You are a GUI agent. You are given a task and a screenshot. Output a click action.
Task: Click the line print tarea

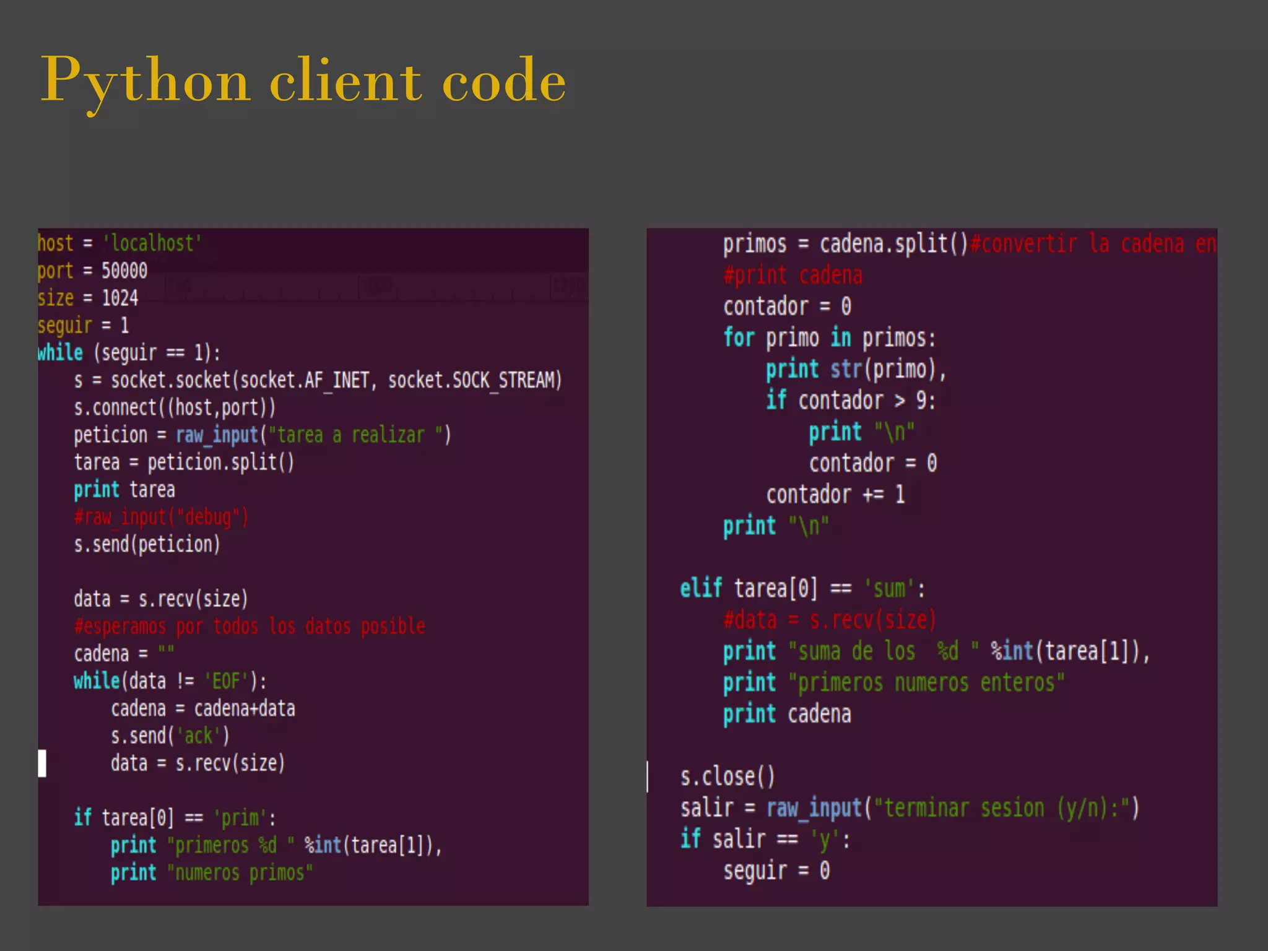tap(124, 490)
